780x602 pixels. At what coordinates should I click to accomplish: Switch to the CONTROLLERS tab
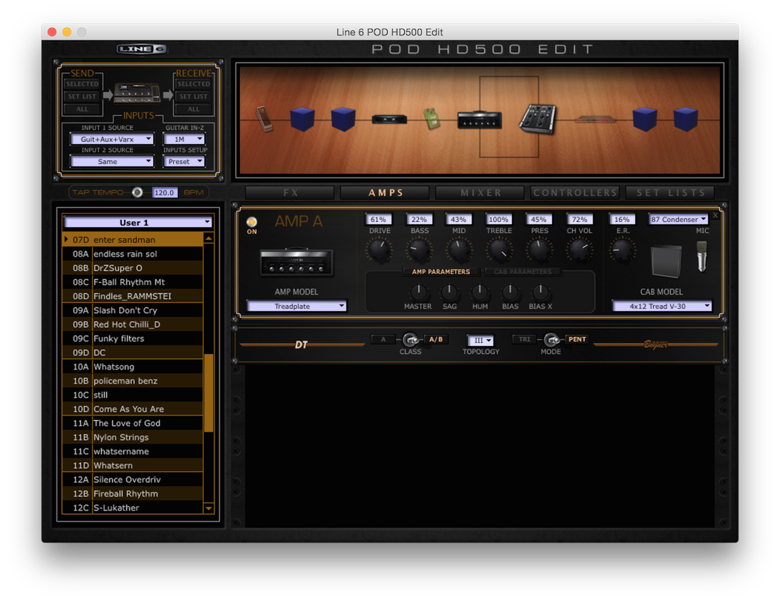coord(575,193)
